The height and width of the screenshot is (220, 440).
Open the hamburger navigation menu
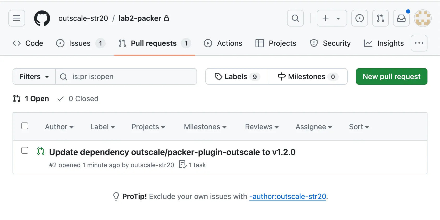click(x=17, y=18)
